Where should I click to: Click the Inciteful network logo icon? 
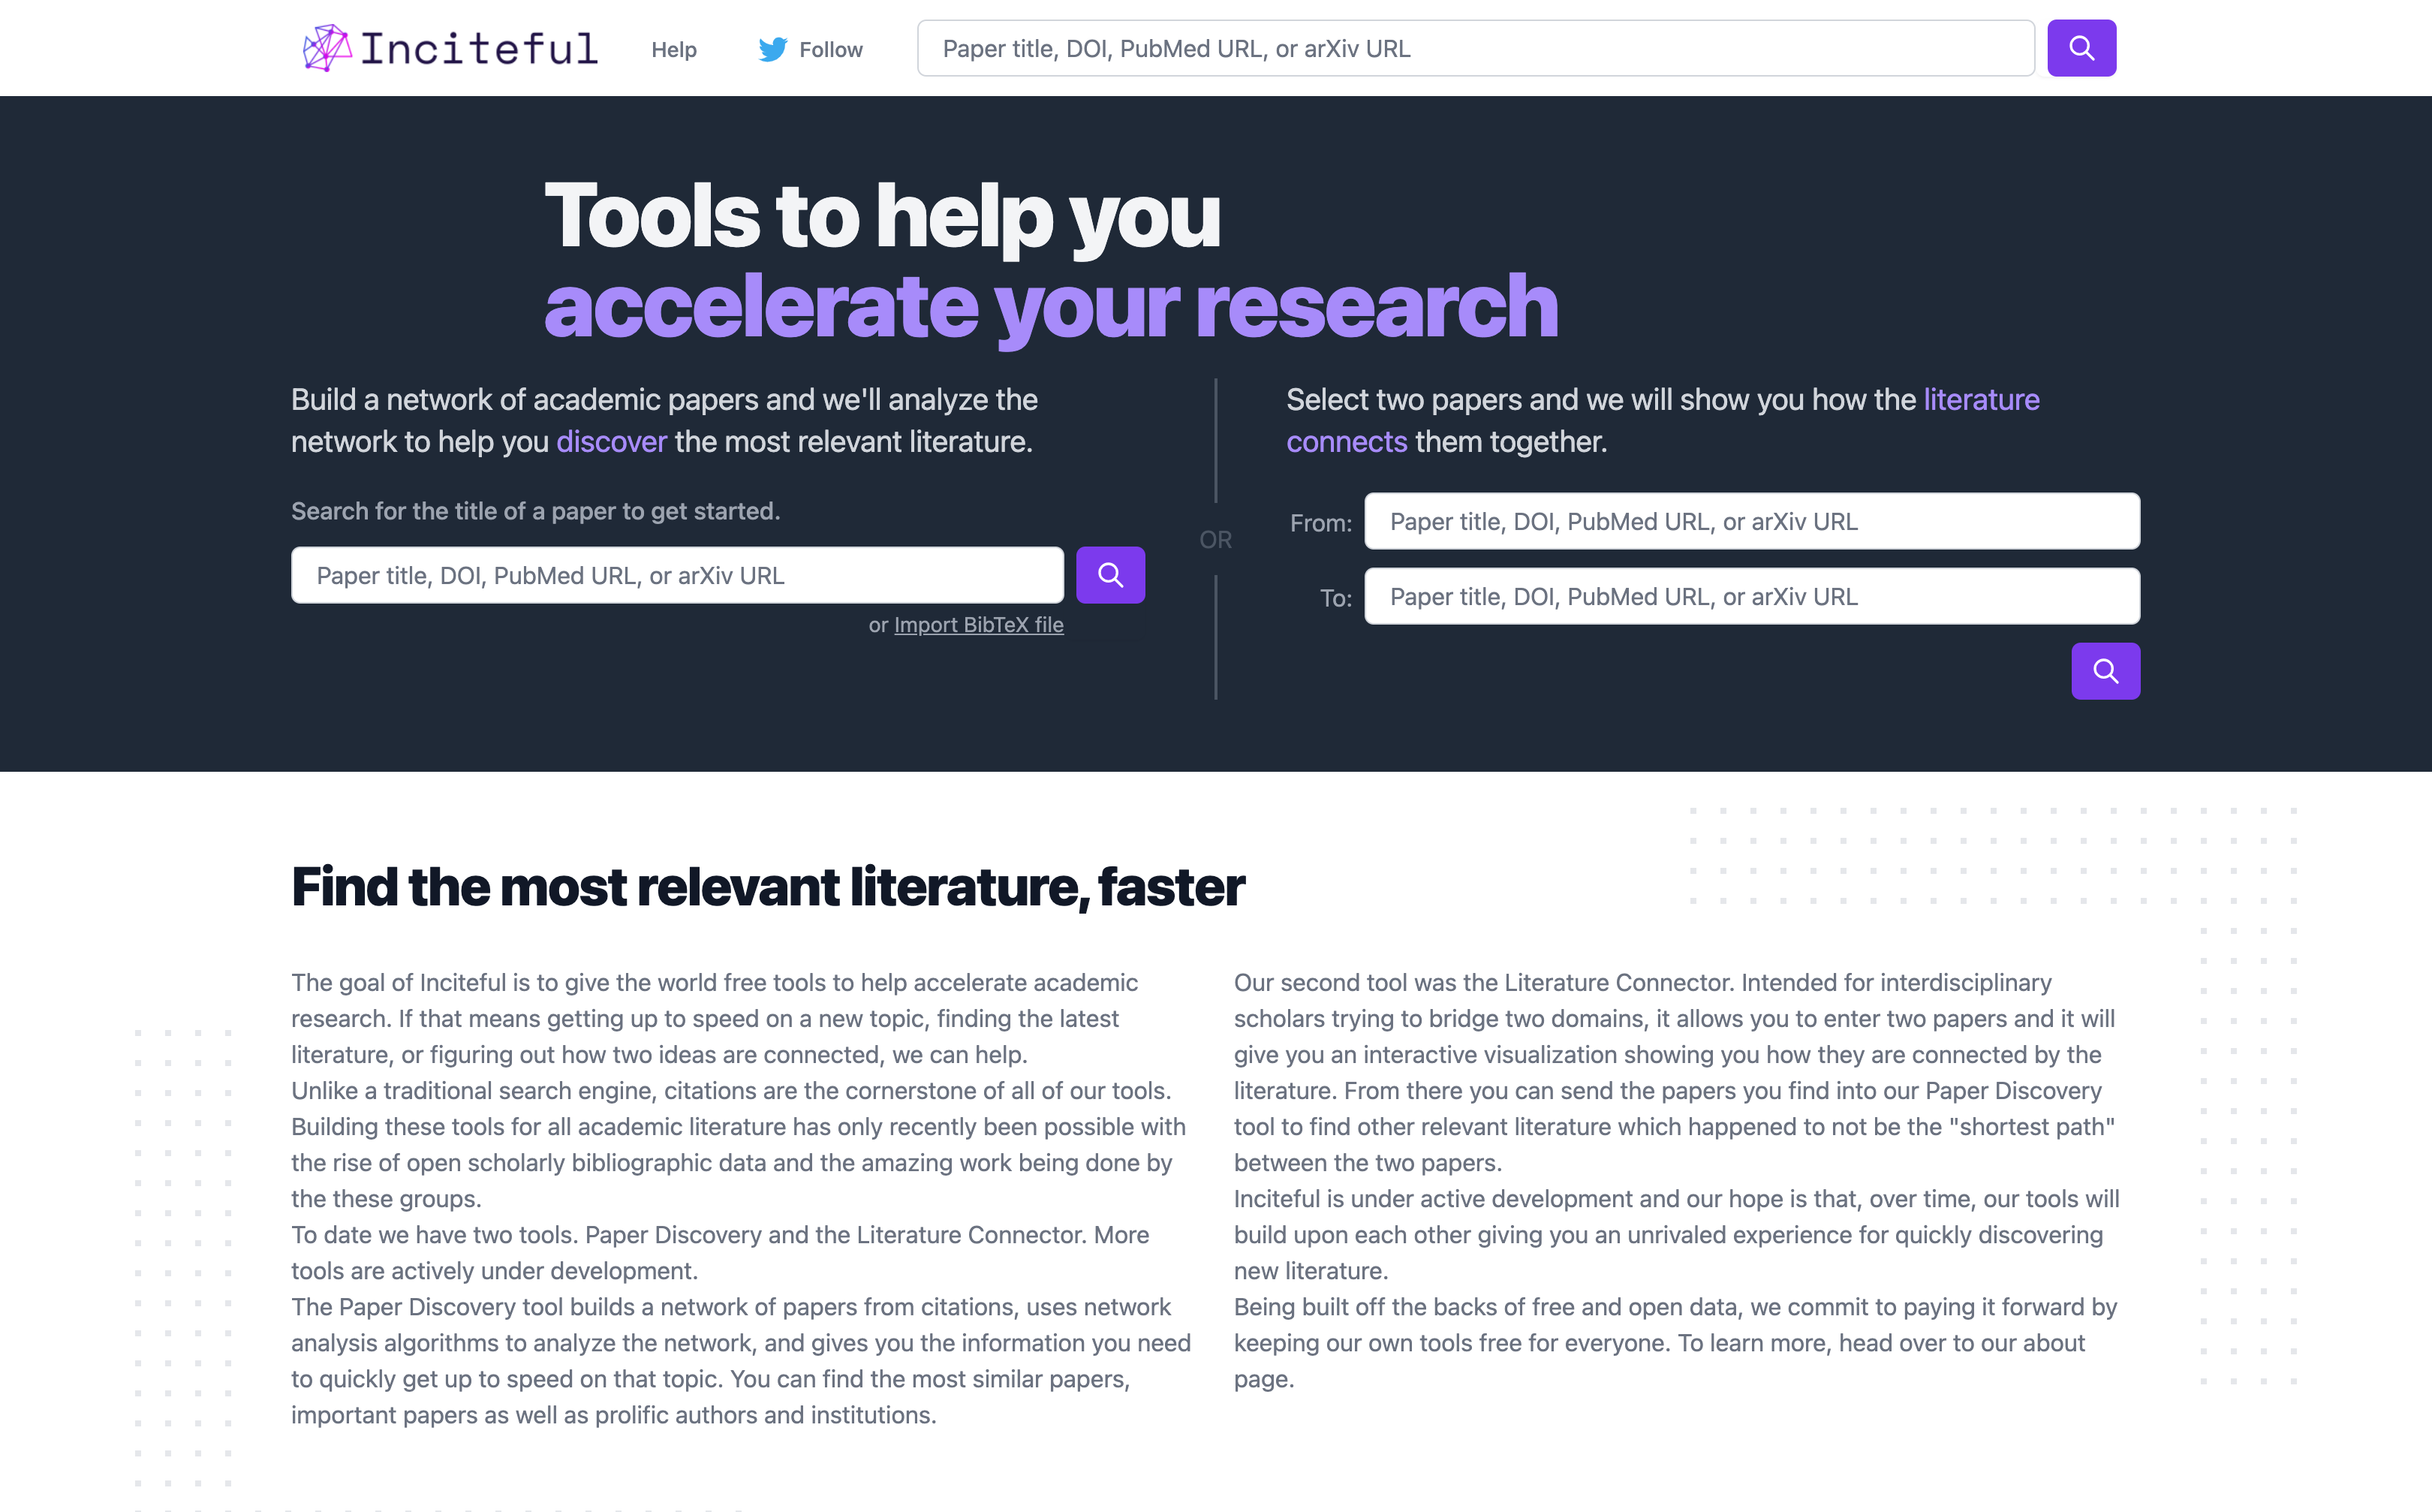click(x=326, y=48)
